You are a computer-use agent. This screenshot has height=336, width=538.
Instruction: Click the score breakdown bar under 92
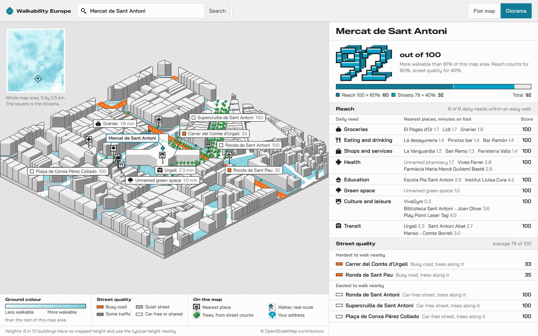[x=433, y=87]
